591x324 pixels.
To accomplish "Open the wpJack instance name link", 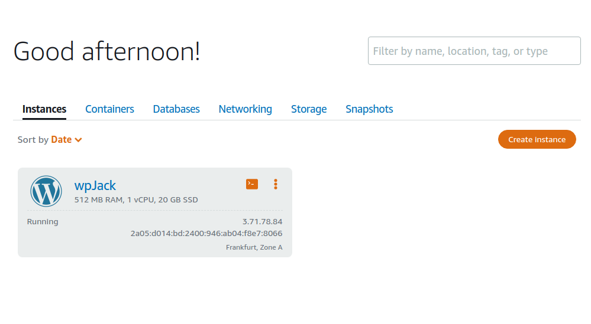I will pyautogui.click(x=95, y=185).
